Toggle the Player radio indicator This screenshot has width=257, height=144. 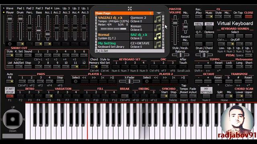point(4,12)
